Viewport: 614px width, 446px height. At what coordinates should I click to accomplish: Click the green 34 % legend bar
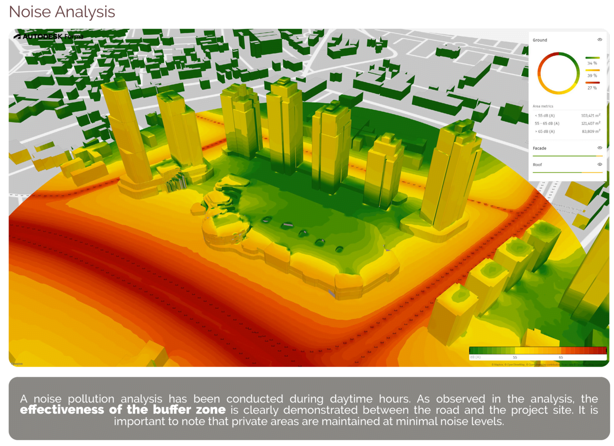(x=592, y=58)
